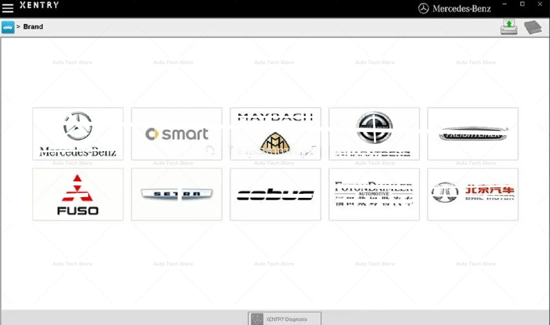Close the XENTRY window
This screenshot has height=325, width=550.
[540, 4]
